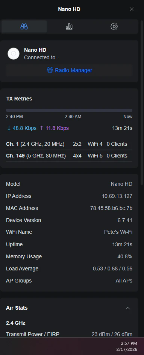This screenshot has height=355, width=144.
Task: Click WiFi Name value Pete's Wi-Fi
Action: (118, 232)
